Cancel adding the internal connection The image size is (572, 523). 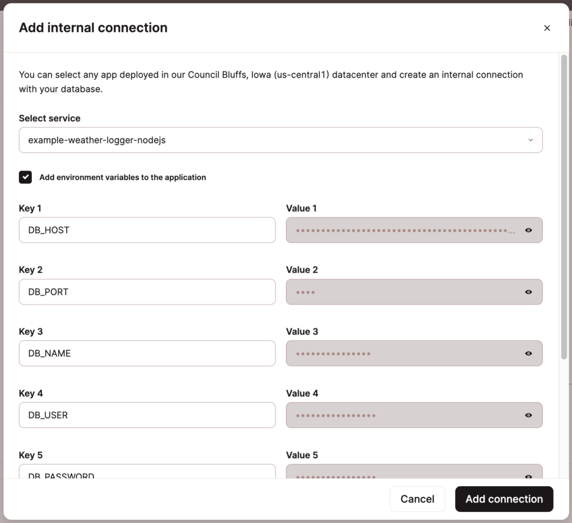click(x=417, y=498)
